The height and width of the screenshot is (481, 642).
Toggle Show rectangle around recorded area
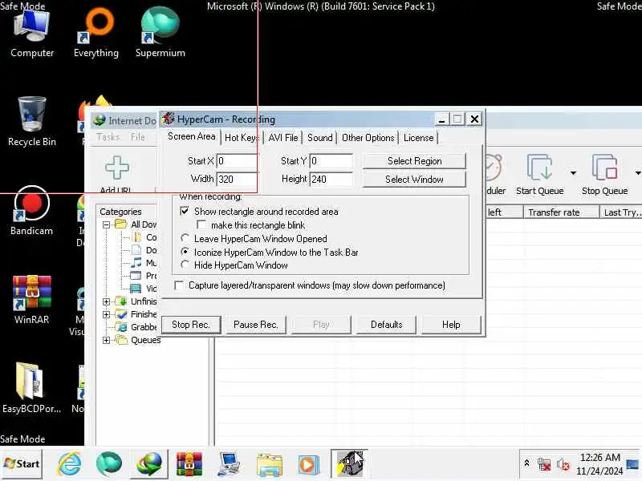tap(185, 211)
